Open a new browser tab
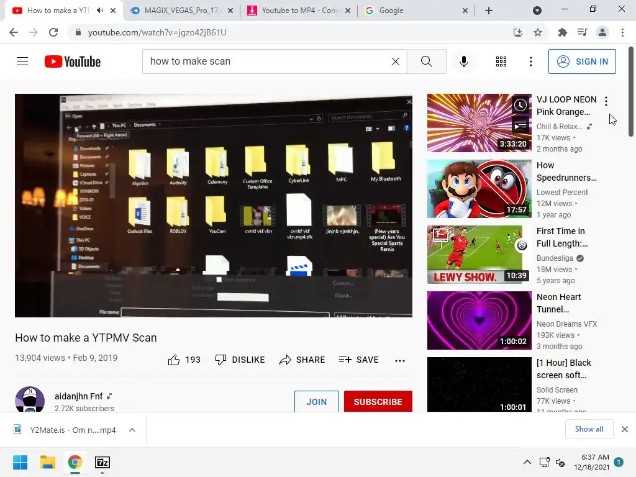636x477 pixels. coord(489,11)
